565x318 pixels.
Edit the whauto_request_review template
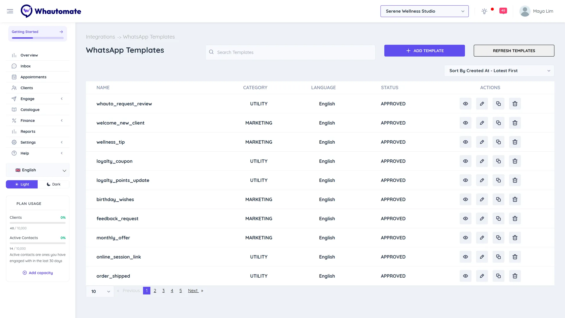[482, 104]
